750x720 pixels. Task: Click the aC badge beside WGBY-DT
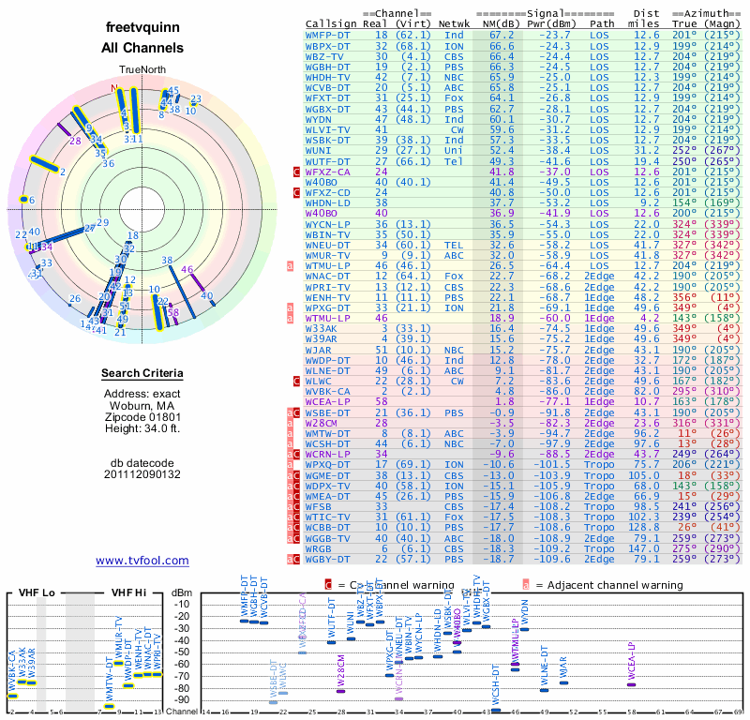click(293, 559)
